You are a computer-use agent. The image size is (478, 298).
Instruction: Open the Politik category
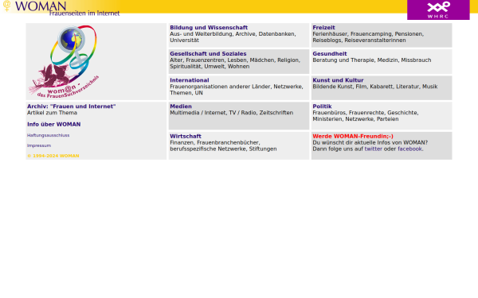click(322, 106)
